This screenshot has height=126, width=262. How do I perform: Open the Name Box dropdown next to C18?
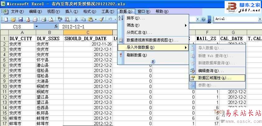click(x=36, y=27)
